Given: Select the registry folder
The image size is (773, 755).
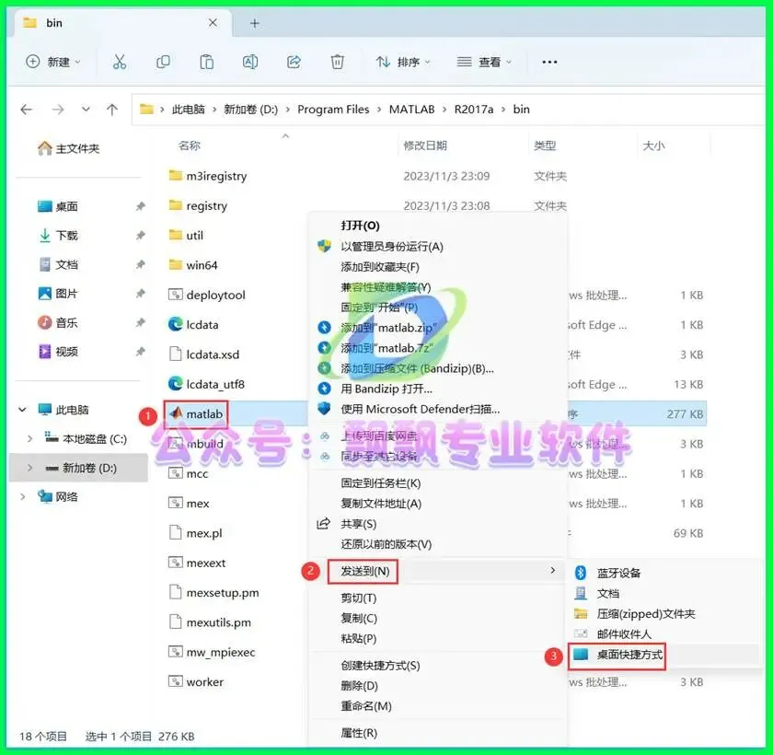Looking at the screenshot, I should tap(198, 205).
